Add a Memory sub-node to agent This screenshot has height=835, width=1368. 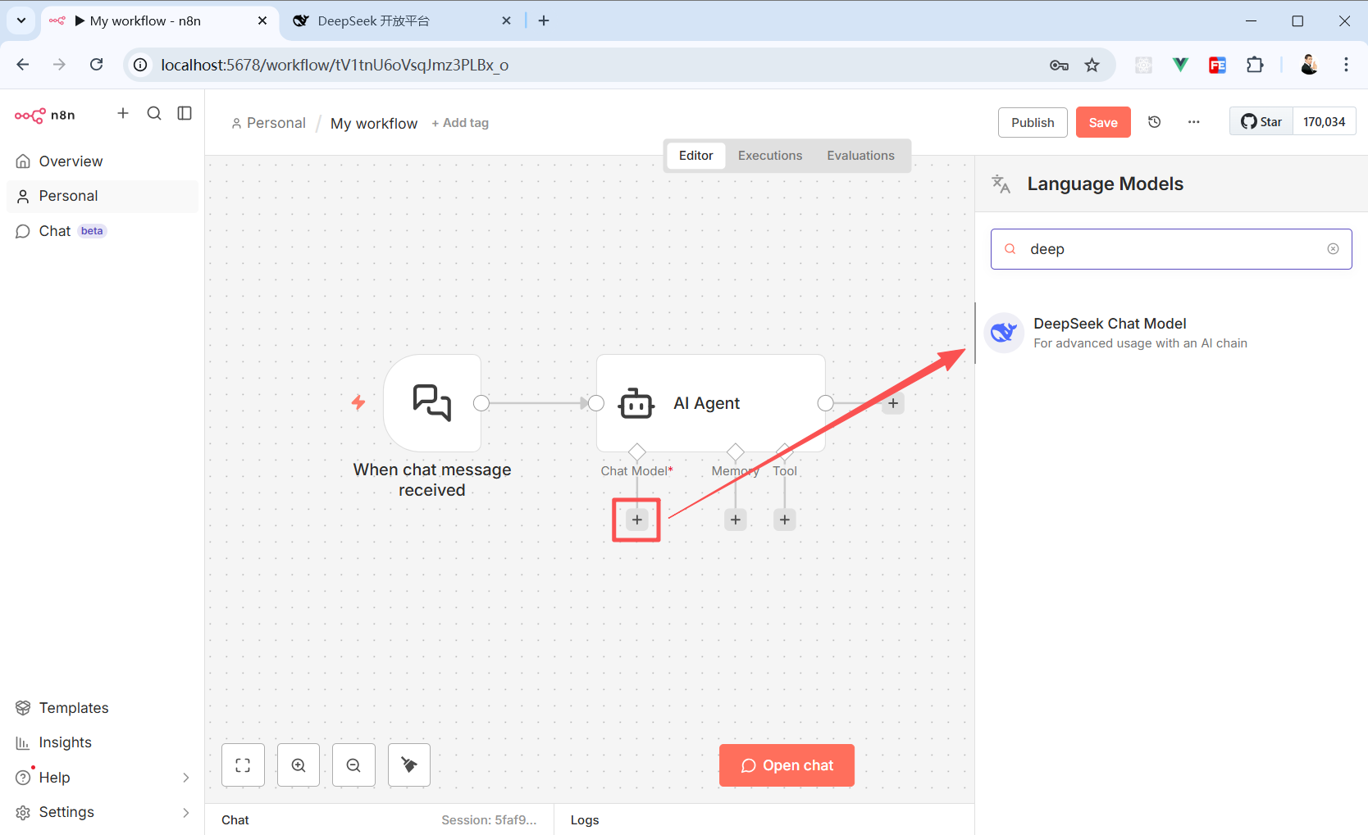pos(736,520)
